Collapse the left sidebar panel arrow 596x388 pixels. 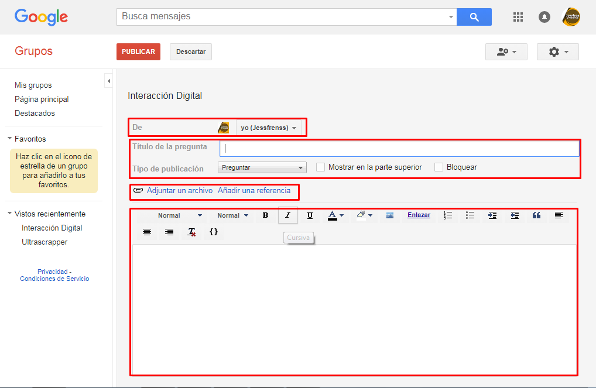(109, 81)
